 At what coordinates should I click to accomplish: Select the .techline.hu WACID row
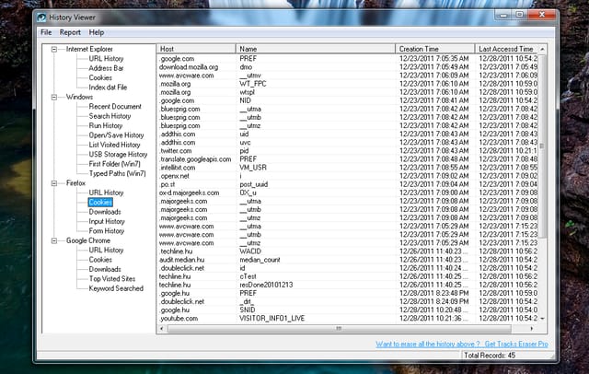click(x=348, y=251)
